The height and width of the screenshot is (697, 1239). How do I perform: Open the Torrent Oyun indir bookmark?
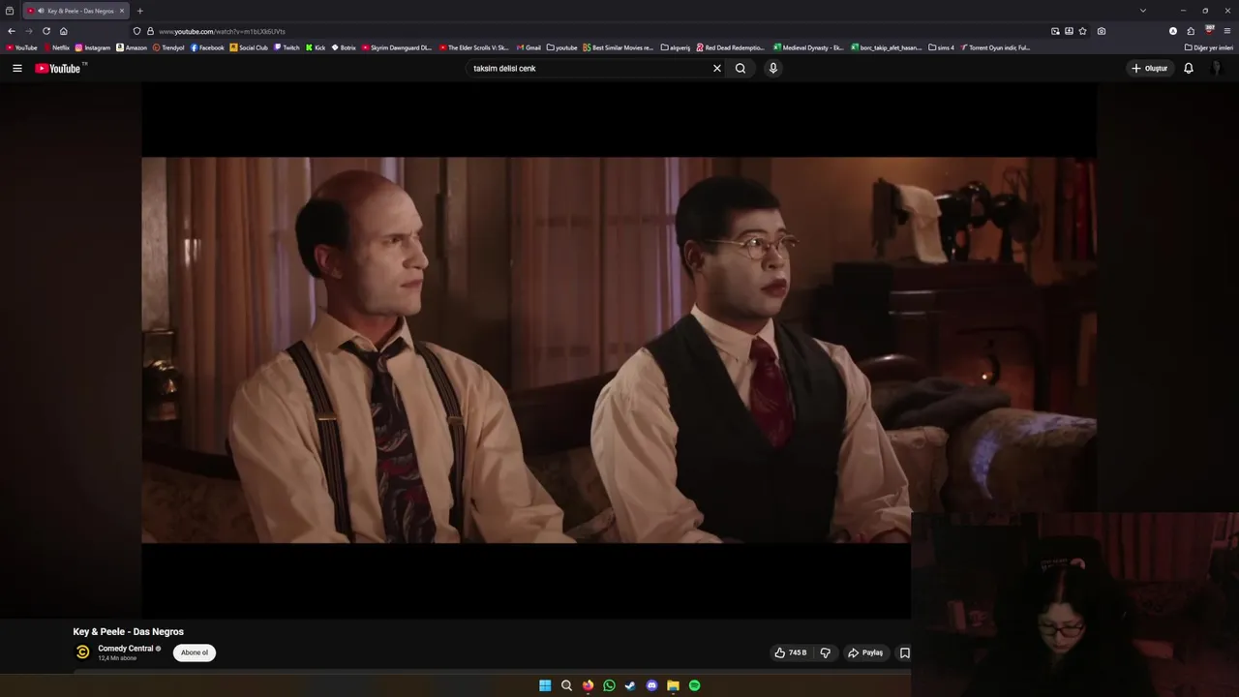[x=995, y=47]
